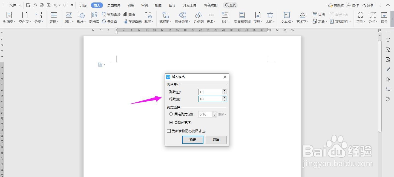The height and width of the screenshot is (177, 394).
Task: Click the 艺术字 word art tool
Action: 303,18
